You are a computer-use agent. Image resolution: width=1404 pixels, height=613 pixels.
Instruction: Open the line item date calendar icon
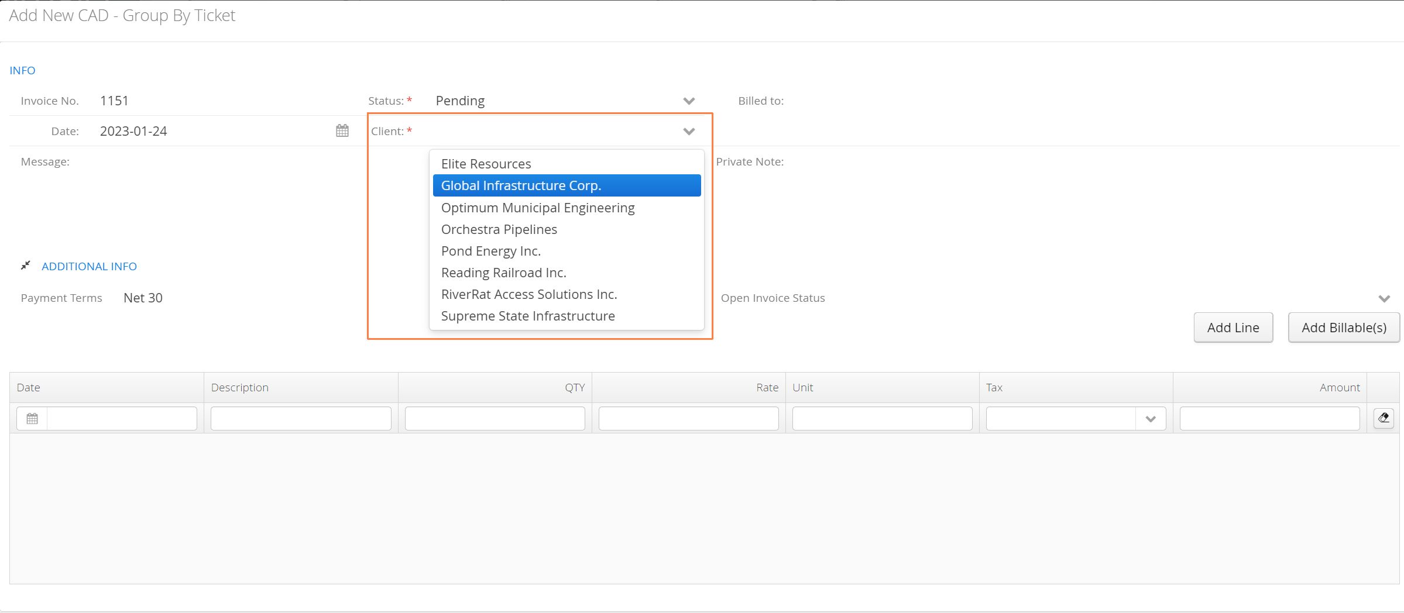click(x=32, y=418)
